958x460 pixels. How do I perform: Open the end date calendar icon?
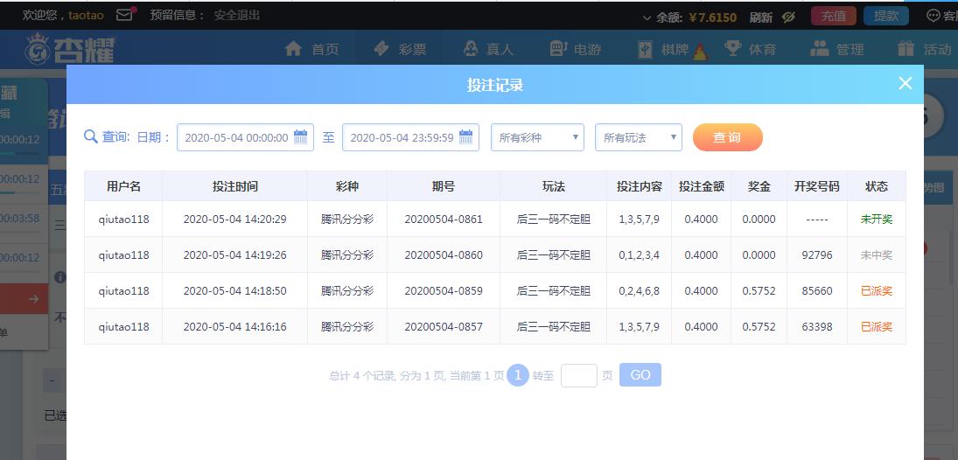pyautogui.click(x=465, y=136)
